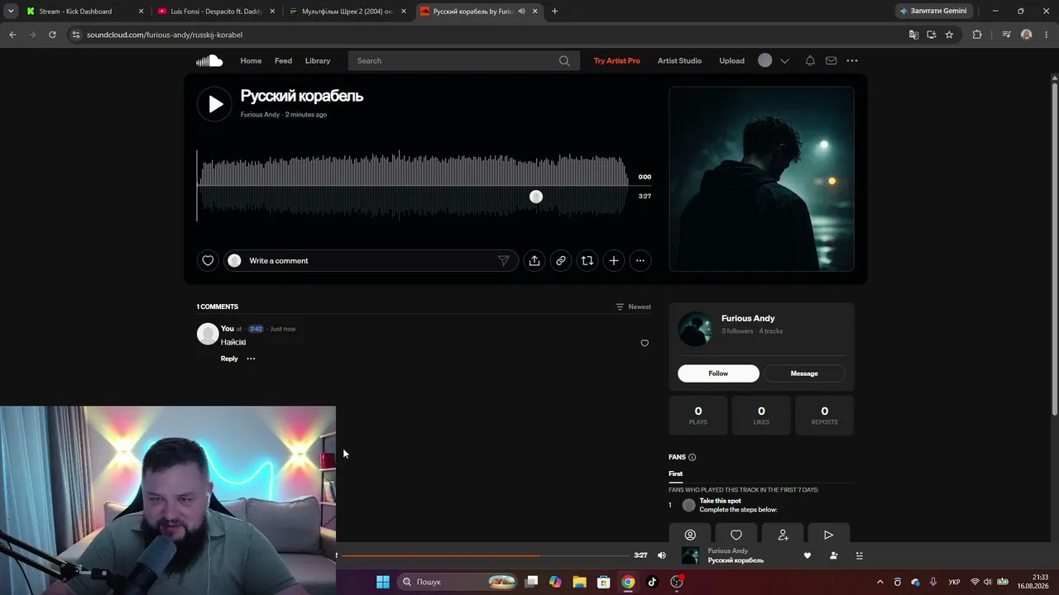Like the track with the heart button

pyautogui.click(x=208, y=260)
